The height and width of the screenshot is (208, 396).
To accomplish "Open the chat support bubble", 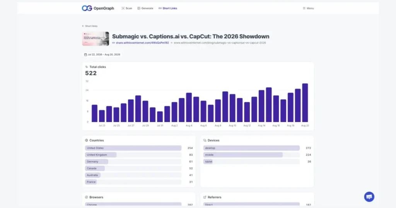I will [369, 197].
